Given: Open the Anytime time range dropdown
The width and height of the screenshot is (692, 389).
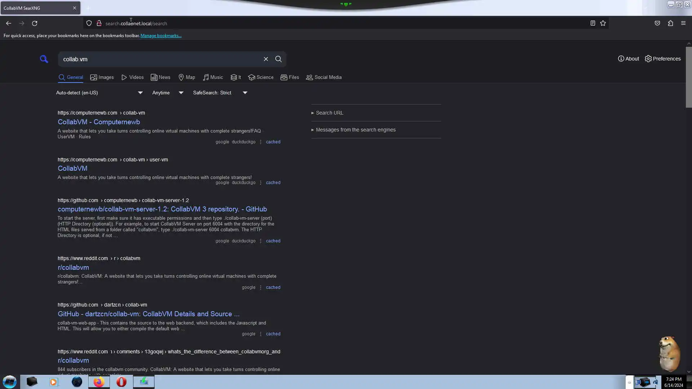Looking at the screenshot, I should tap(168, 93).
